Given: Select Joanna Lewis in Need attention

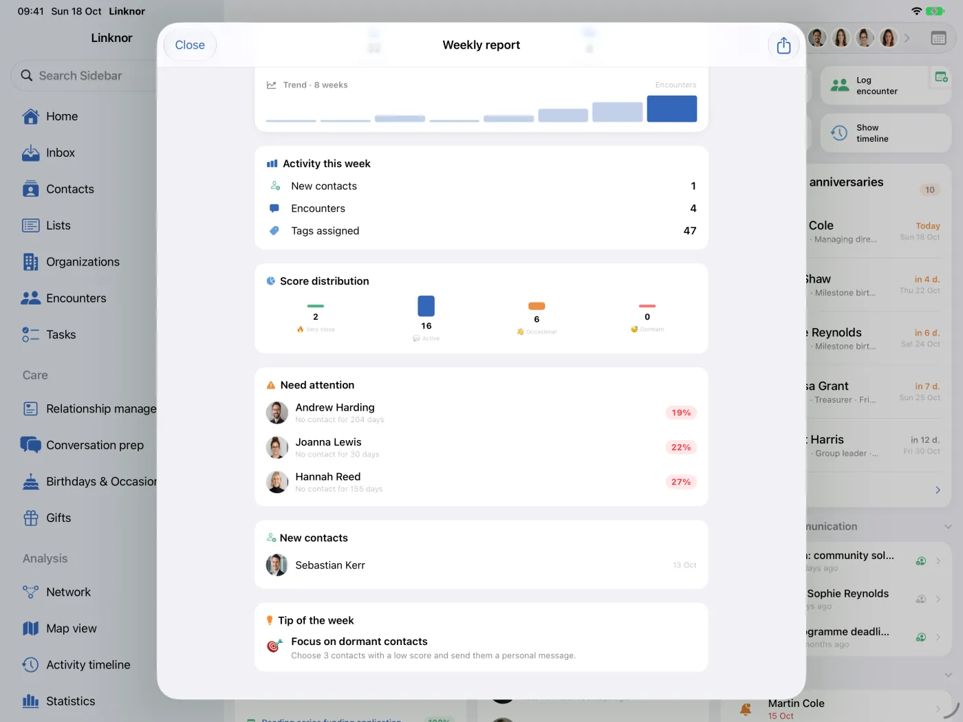Looking at the screenshot, I should 481,448.
